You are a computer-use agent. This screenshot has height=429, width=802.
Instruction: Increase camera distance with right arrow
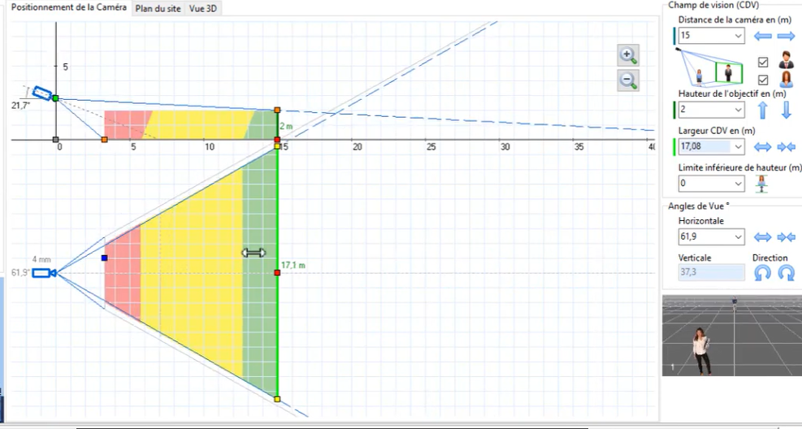click(786, 36)
